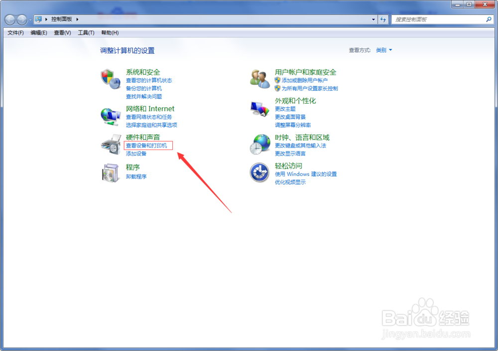
Task: Click 更改主题 link
Action: (x=285, y=109)
